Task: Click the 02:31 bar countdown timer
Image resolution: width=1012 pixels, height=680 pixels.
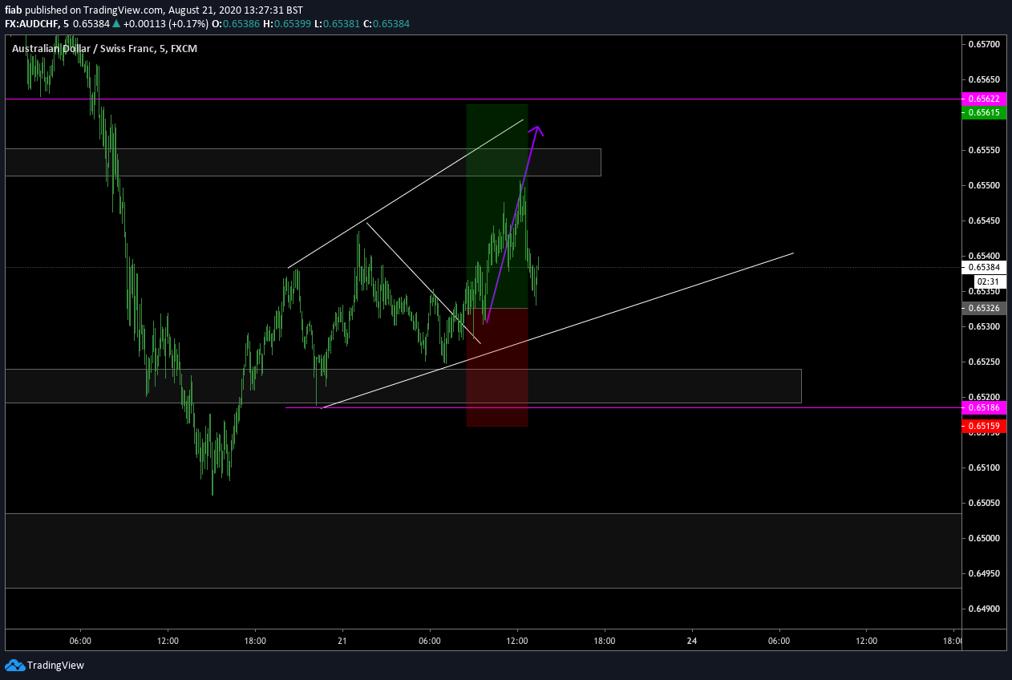Action: pyautogui.click(x=990, y=281)
